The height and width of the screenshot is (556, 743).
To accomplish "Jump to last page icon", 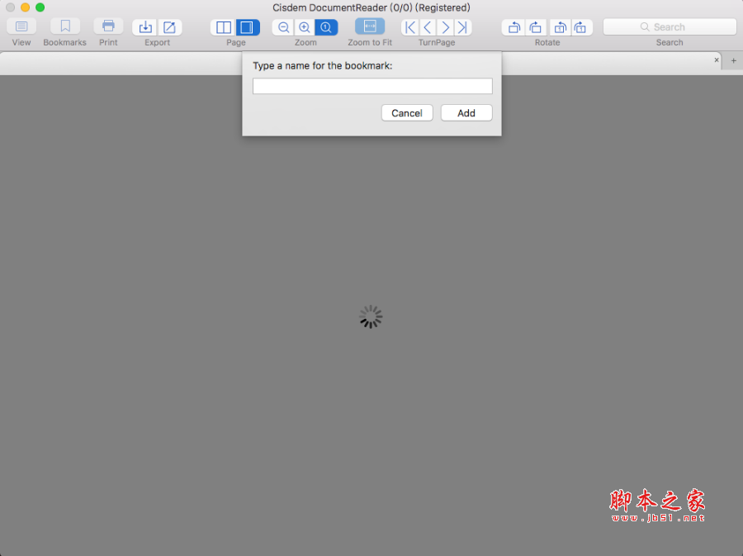I will 462,27.
